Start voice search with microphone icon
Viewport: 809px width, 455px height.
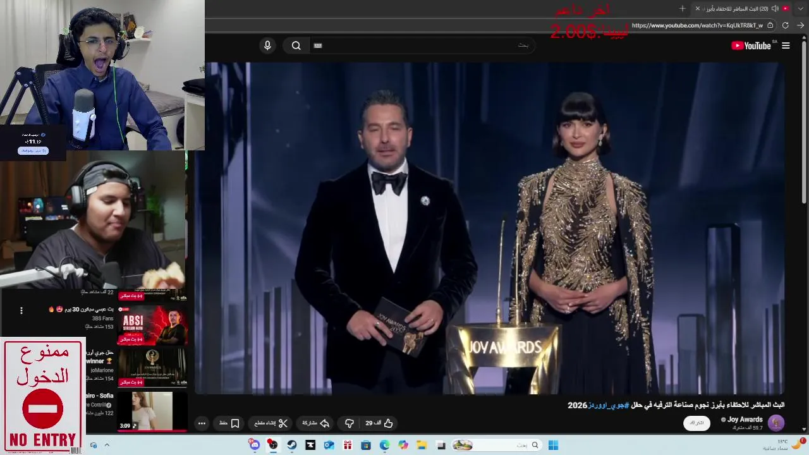pyautogui.click(x=267, y=45)
